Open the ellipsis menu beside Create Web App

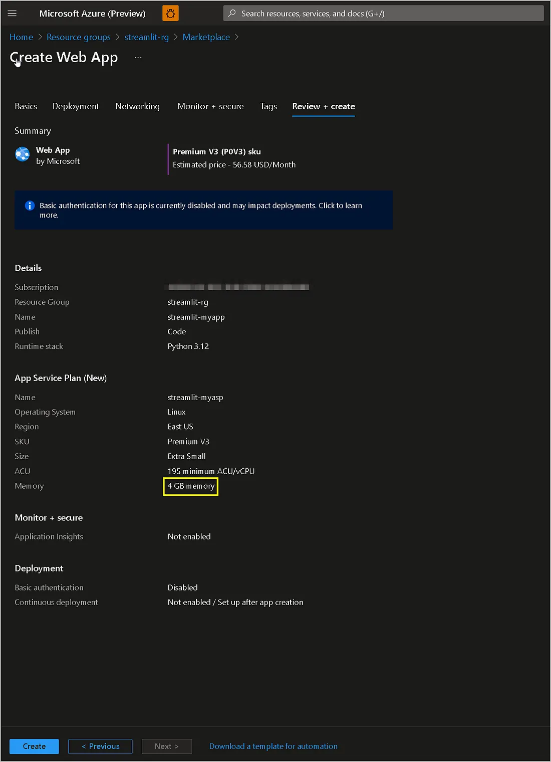(x=138, y=58)
